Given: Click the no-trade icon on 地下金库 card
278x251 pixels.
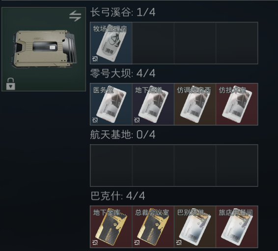Looking at the screenshot, I should (95, 242).
